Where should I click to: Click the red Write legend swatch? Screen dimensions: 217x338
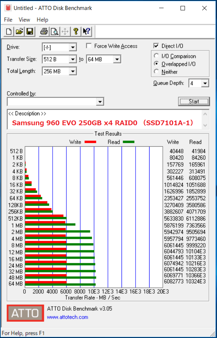tap(90, 142)
